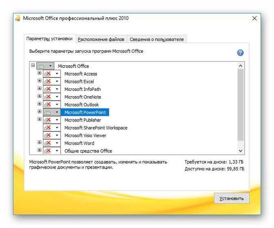Click 'Требуется на диске: 1,33 ГБ' text
This screenshot has width=274, height=228.
pyautogui.click(x=214, y=162)
